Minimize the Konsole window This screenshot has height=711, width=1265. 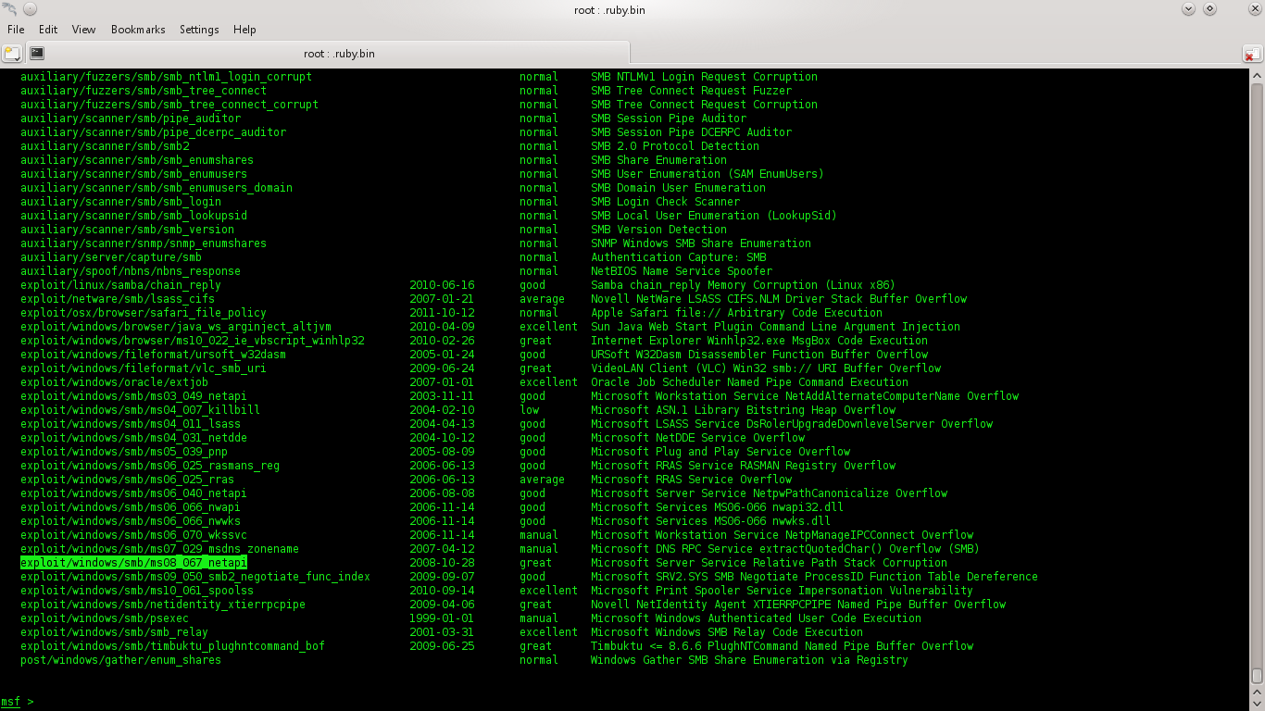click(1189, 9)
